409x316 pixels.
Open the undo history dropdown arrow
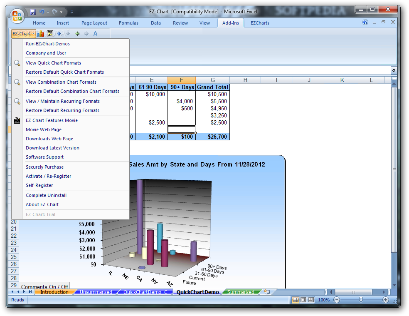coord(48,12)
